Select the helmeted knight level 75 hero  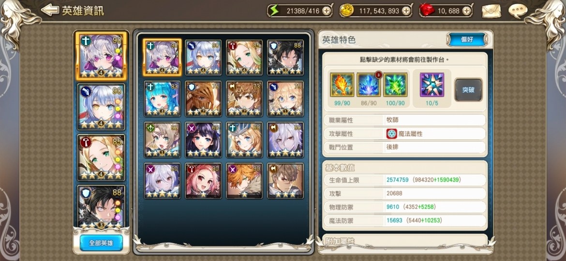(x=203, y=99)
